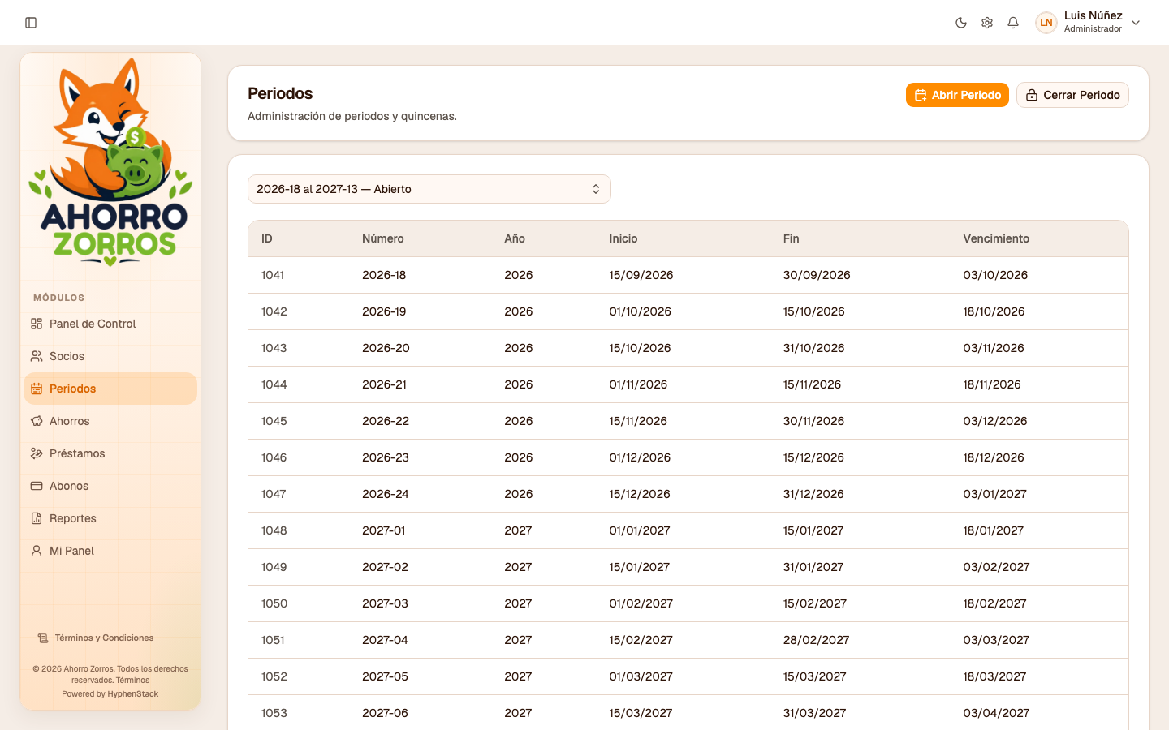This screenshot has height=730, width=1169.
Task: Click the Inicio column header
Action: click(623, 238)
